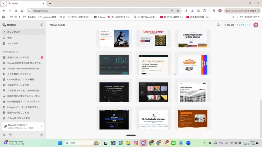Expand the すべてのタスク filter dropdown

(x=11, y=52)
